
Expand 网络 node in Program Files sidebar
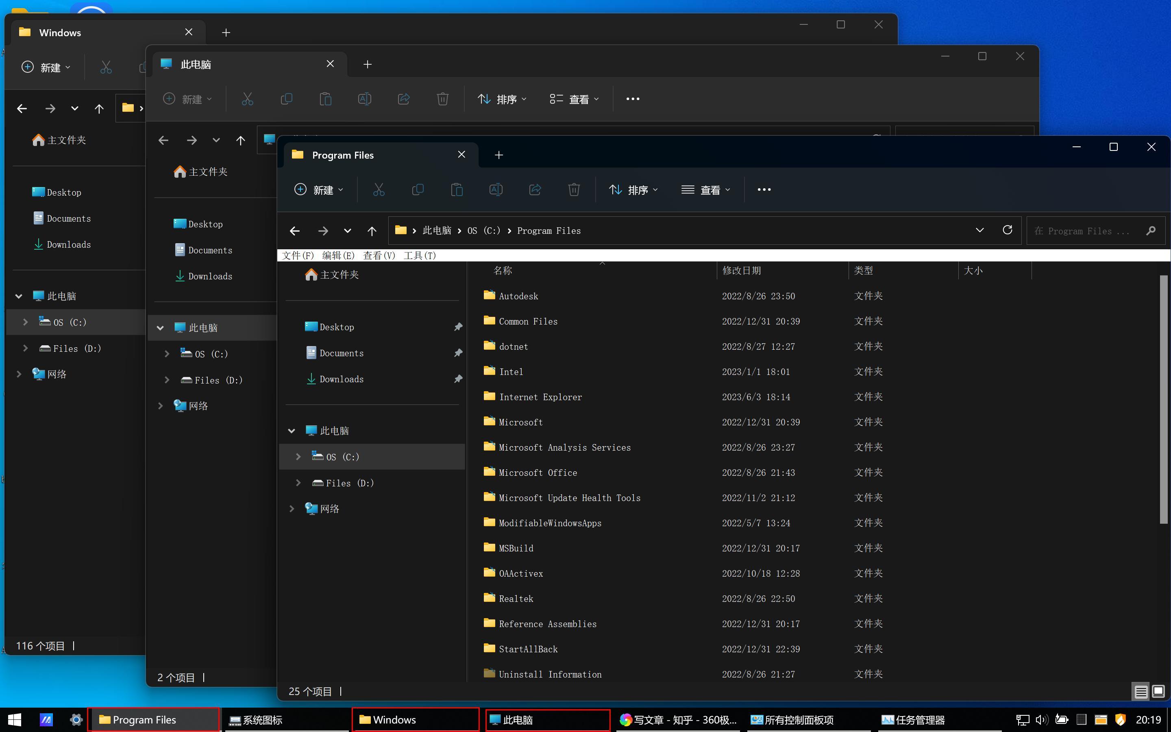pos(292,509)
